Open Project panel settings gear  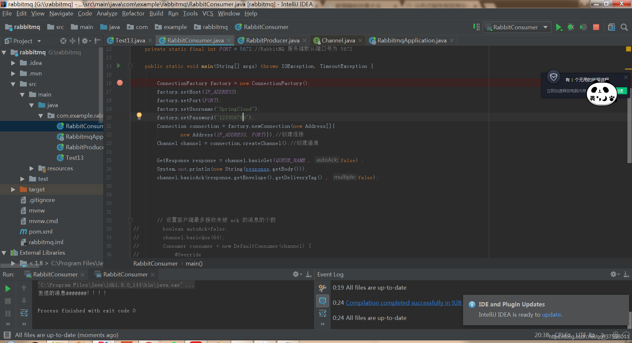(86, 41)
